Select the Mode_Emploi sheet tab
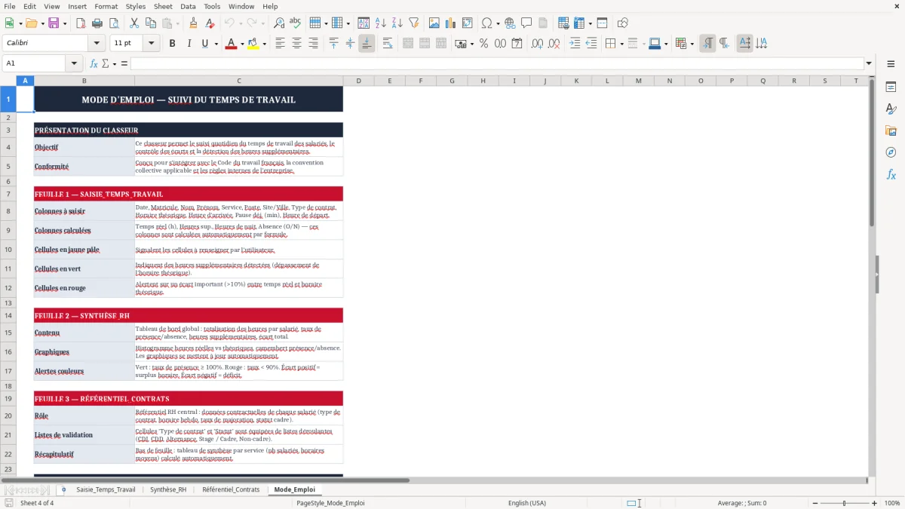This screenshot has width=905, height=509. coord(294,489)
